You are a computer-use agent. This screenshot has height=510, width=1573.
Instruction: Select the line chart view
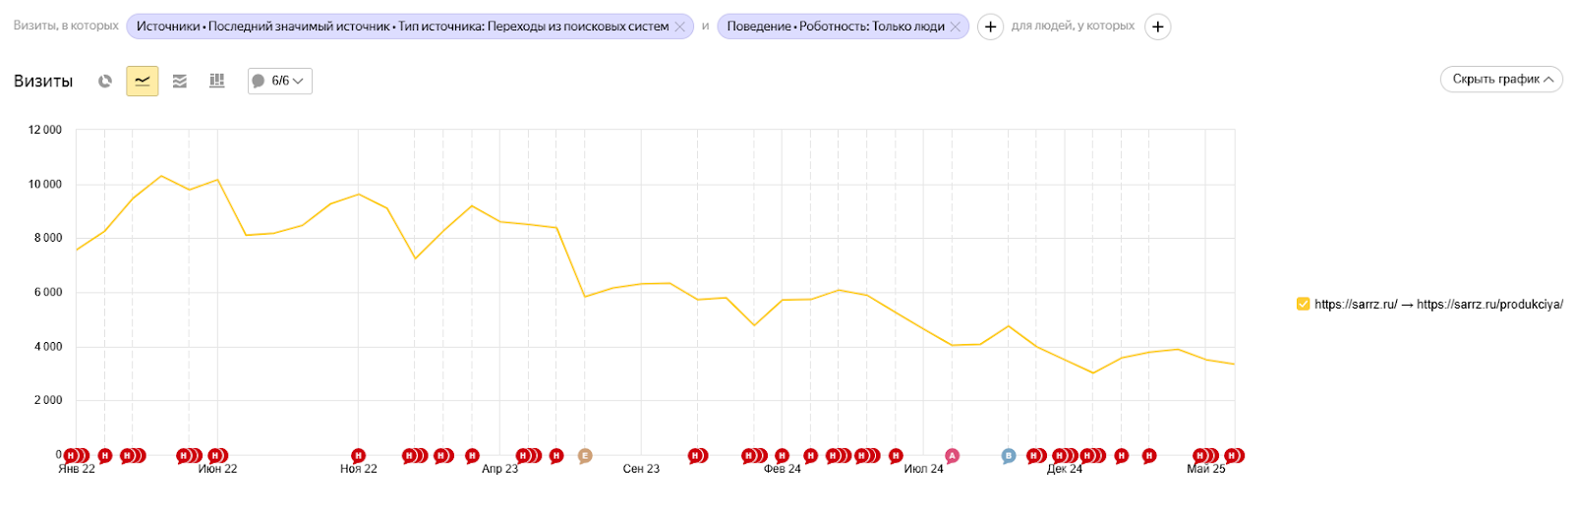click(x=143, y=82)
